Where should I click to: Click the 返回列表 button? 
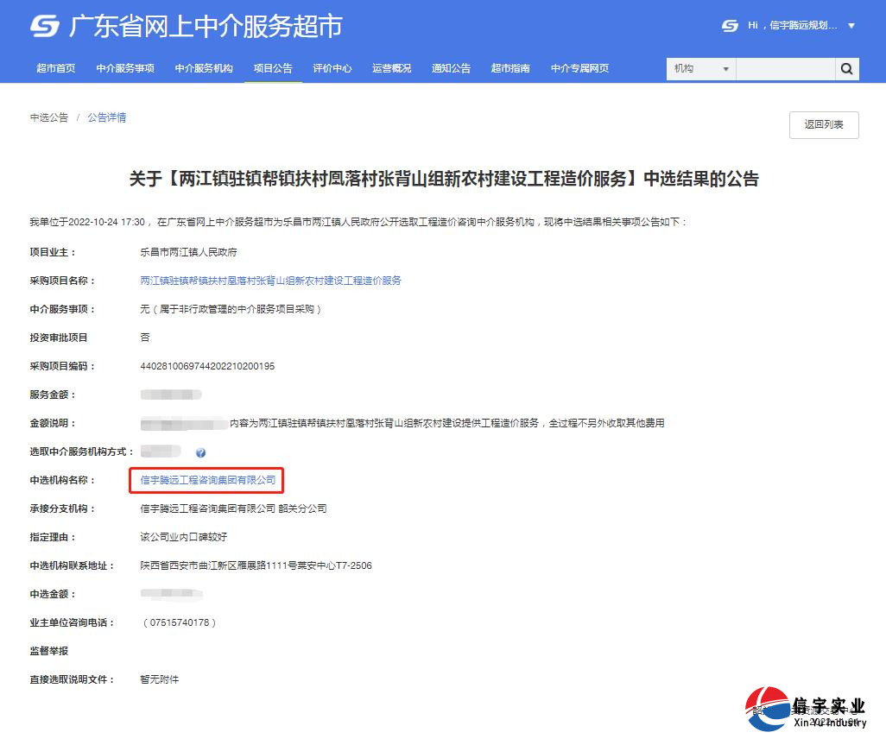click(x=823, y=124)
